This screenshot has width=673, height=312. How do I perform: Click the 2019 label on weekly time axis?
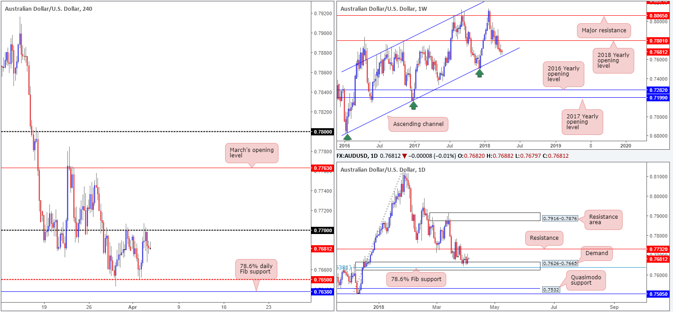[556, 146]
